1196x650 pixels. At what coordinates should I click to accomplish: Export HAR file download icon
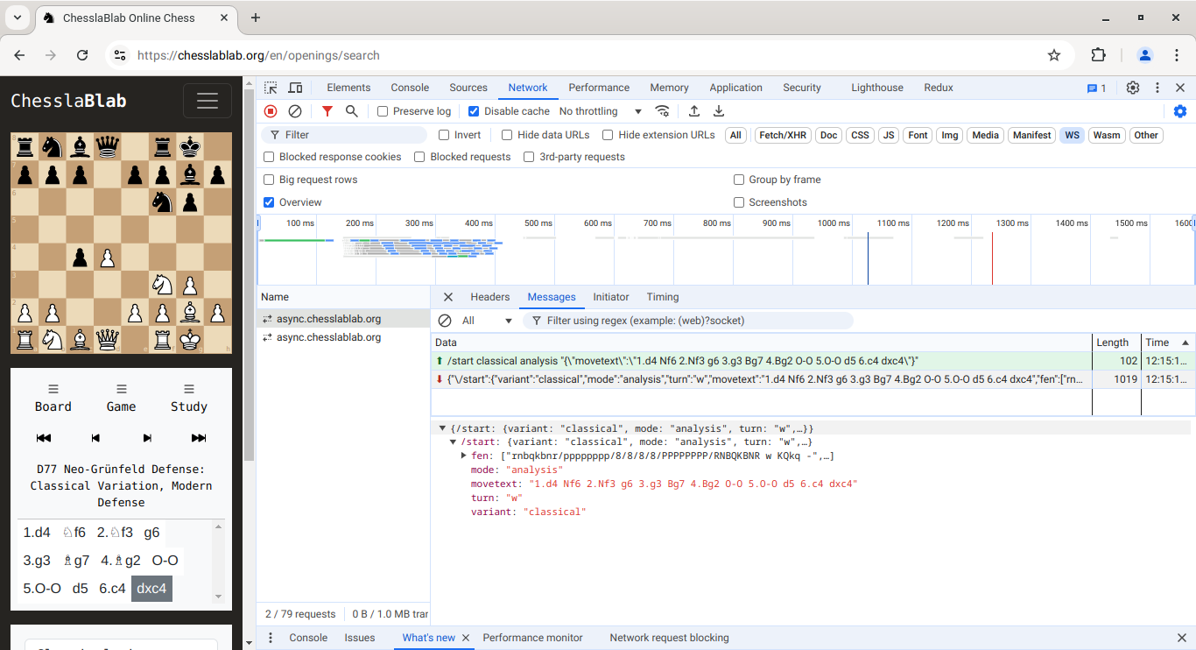(x=719, y=111)
